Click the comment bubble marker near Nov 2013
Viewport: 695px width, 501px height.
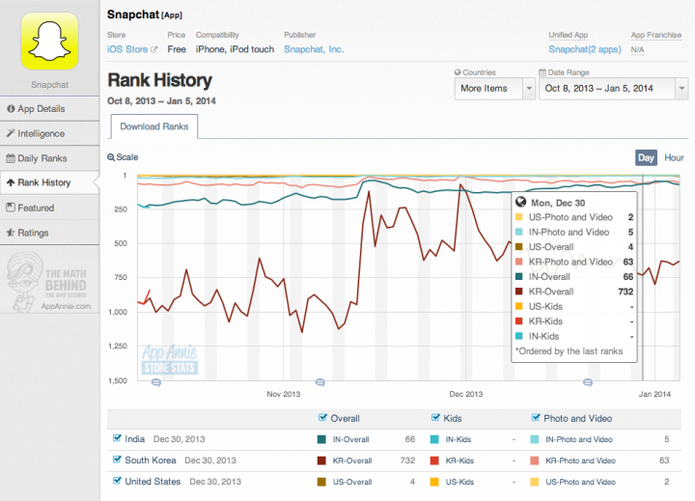pos(320,382)
